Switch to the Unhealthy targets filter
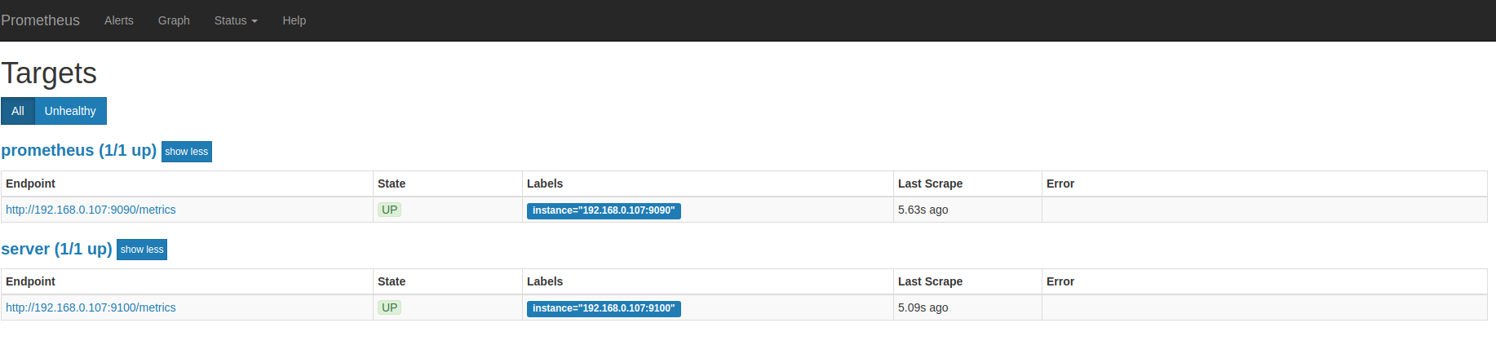 click(70, 111)
